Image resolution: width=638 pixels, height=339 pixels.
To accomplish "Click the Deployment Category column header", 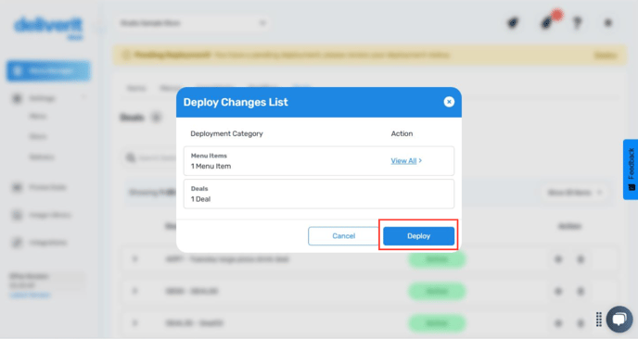I will tap(226, 133).
